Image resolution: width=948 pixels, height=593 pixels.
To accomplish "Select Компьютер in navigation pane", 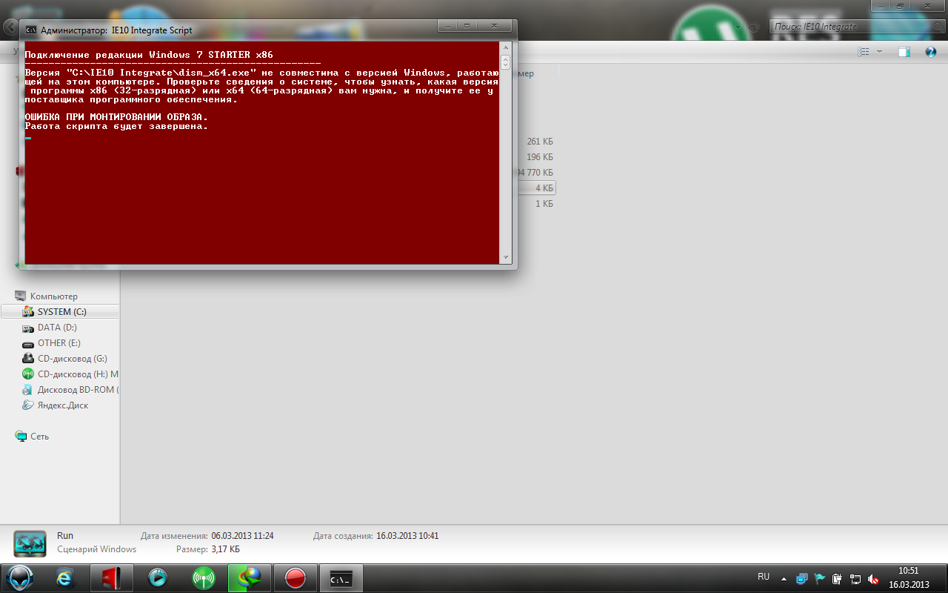I will coord(53,296).
